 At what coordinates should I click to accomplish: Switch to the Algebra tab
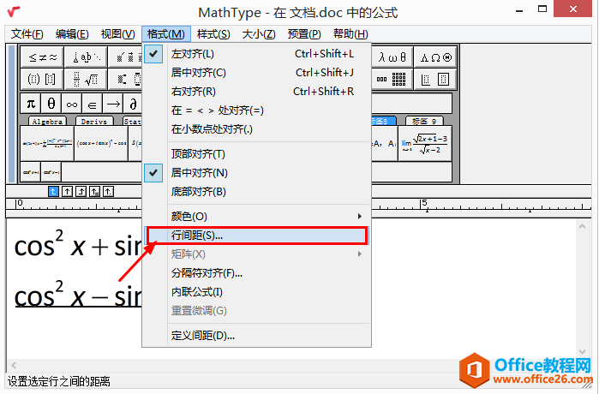[47, 121]
